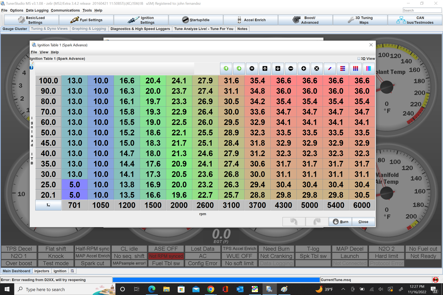The image size is (443, 295).
Task: Click the green down-arrow table toolbar icon
Action: pos(239,69)
